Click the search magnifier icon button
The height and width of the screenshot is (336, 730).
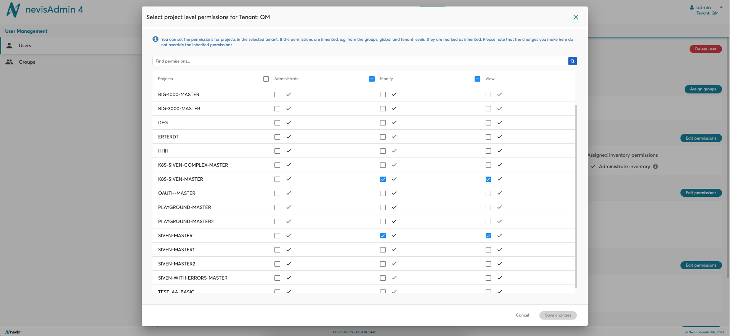(x=572, y=61)
